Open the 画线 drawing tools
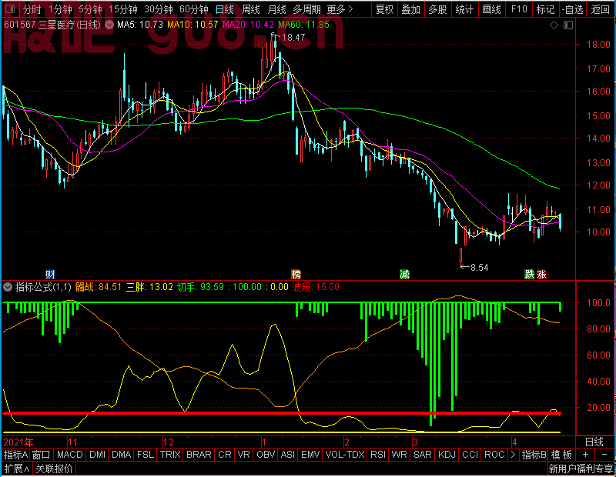 click(x=491, y=9)
